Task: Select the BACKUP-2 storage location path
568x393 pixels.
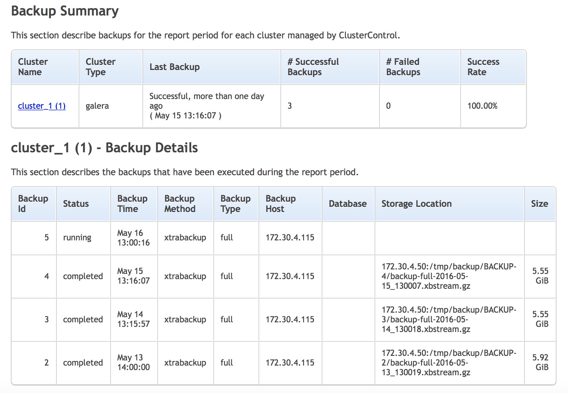Action: pyautogui.click(x=449, y=363)
